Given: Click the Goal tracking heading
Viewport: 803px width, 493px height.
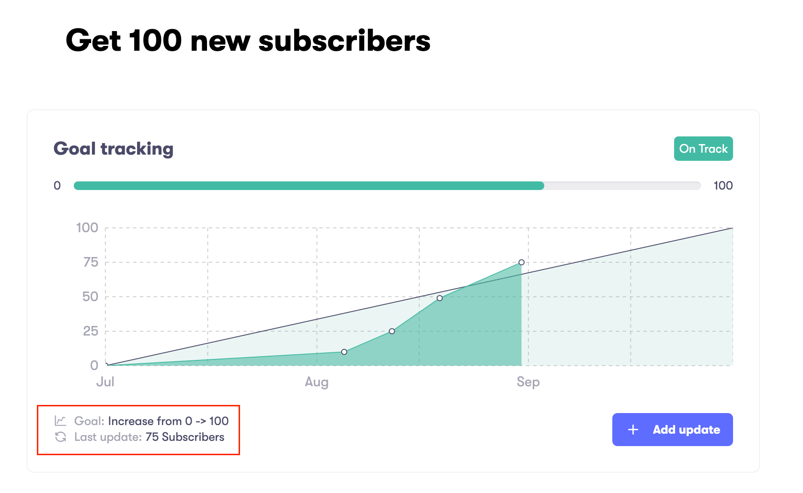Looking at the screenshot, I should click(114, 148).
